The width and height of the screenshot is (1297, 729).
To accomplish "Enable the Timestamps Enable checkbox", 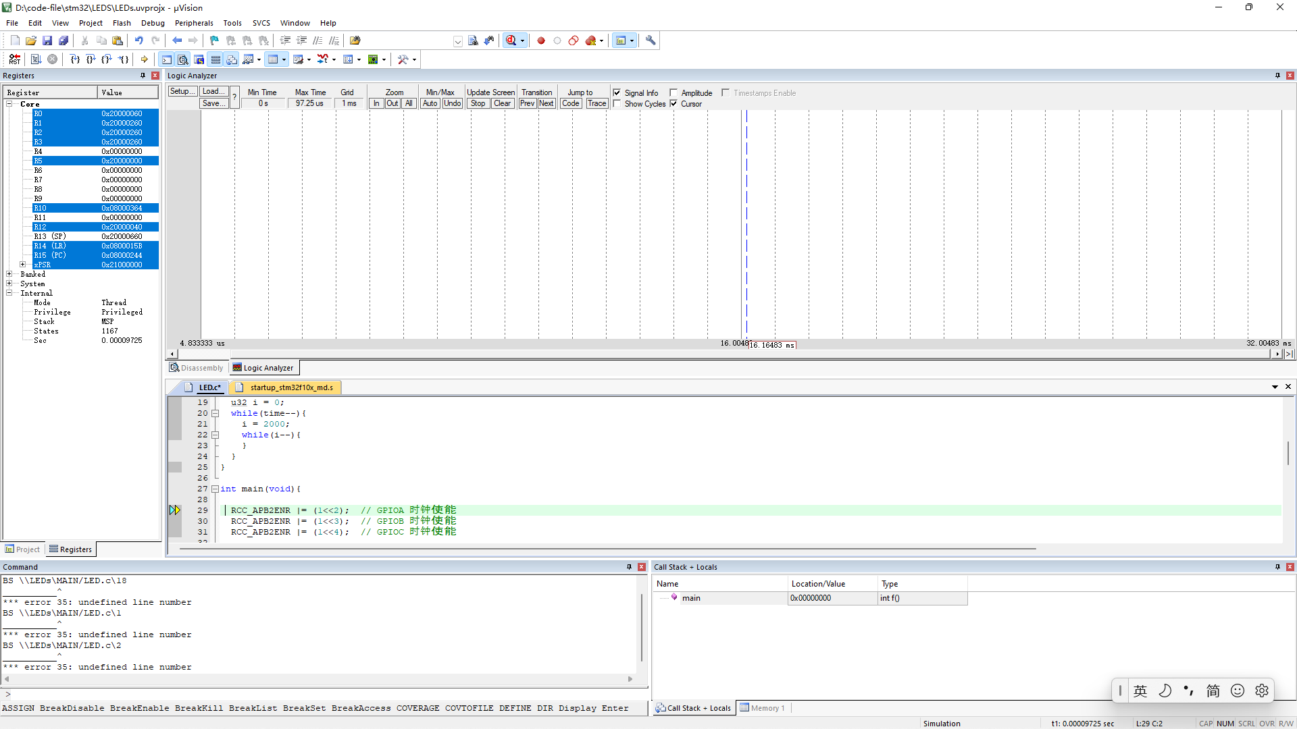I will click(x=727, y=92).
